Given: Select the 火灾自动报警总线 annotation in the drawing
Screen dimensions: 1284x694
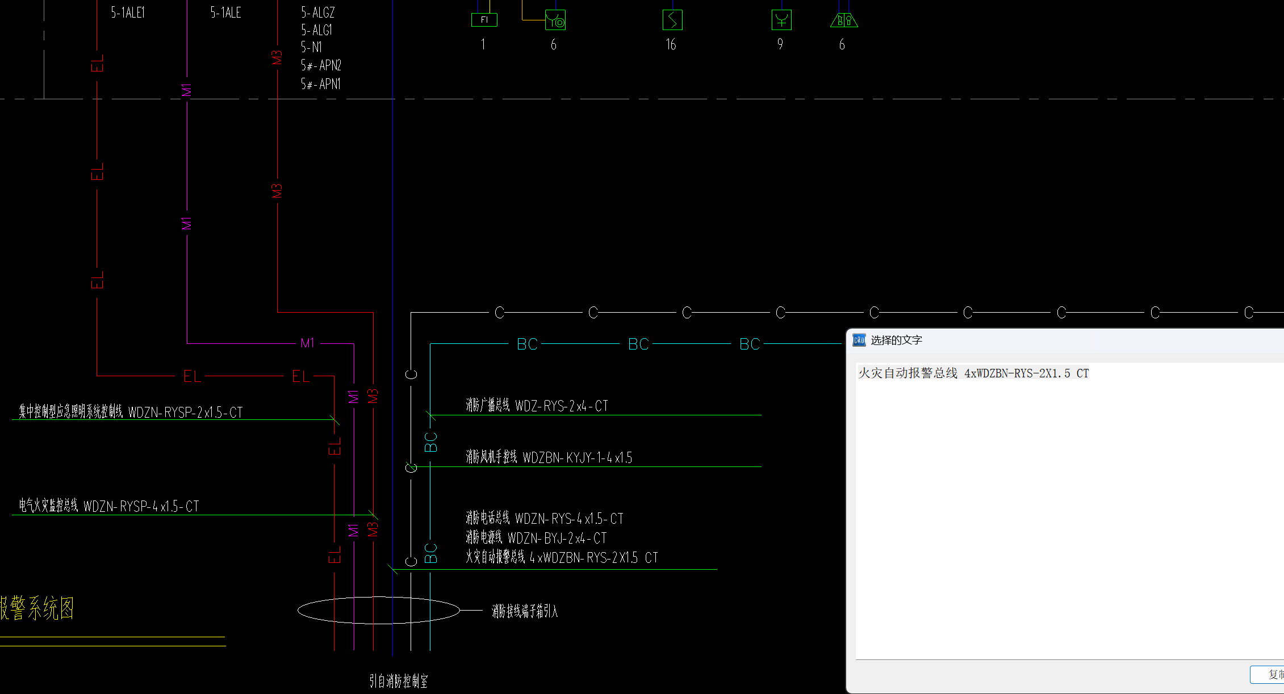Looking at the screenshot, I should coord(562,557).
